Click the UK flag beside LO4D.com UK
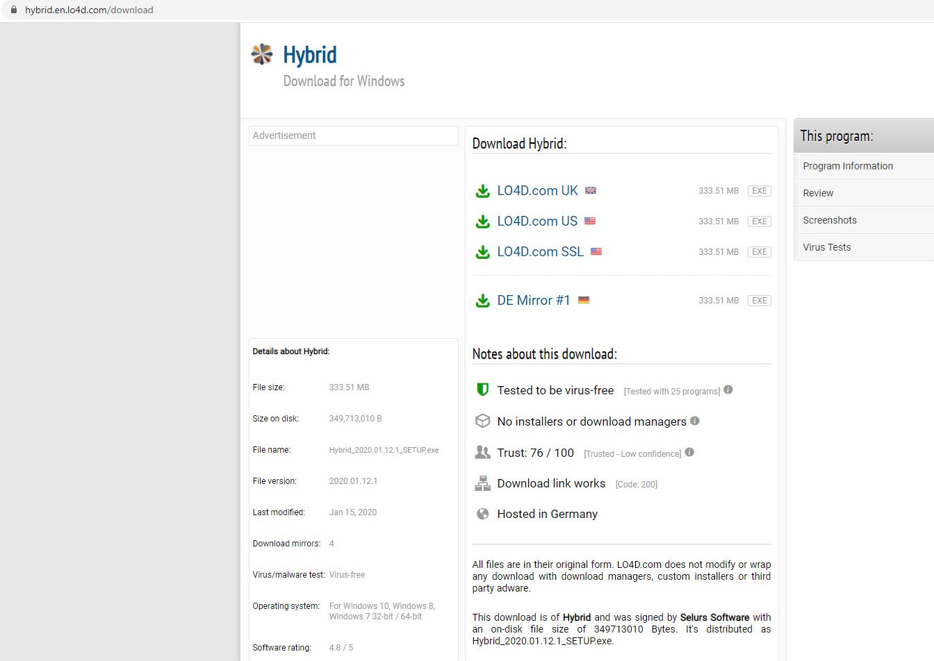Viewport: 934px width, 661px height. click(591, 190)
